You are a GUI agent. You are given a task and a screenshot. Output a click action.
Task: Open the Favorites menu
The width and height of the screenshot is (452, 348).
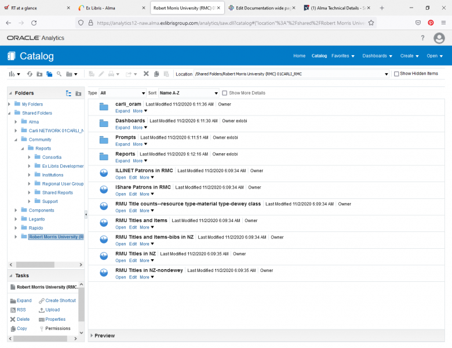pos(342,56)
